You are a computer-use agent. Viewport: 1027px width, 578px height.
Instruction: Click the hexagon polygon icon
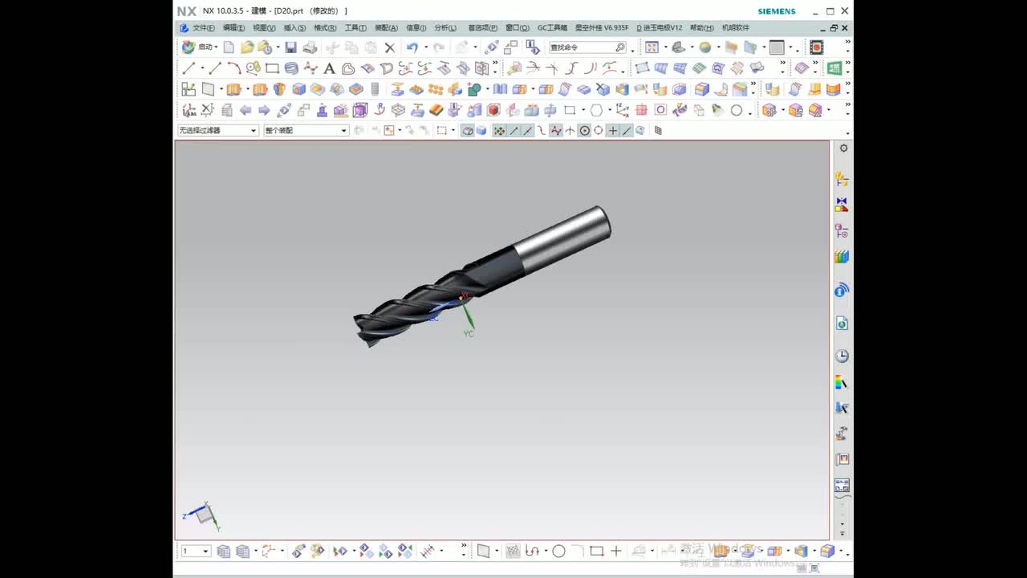pos(596,110)
